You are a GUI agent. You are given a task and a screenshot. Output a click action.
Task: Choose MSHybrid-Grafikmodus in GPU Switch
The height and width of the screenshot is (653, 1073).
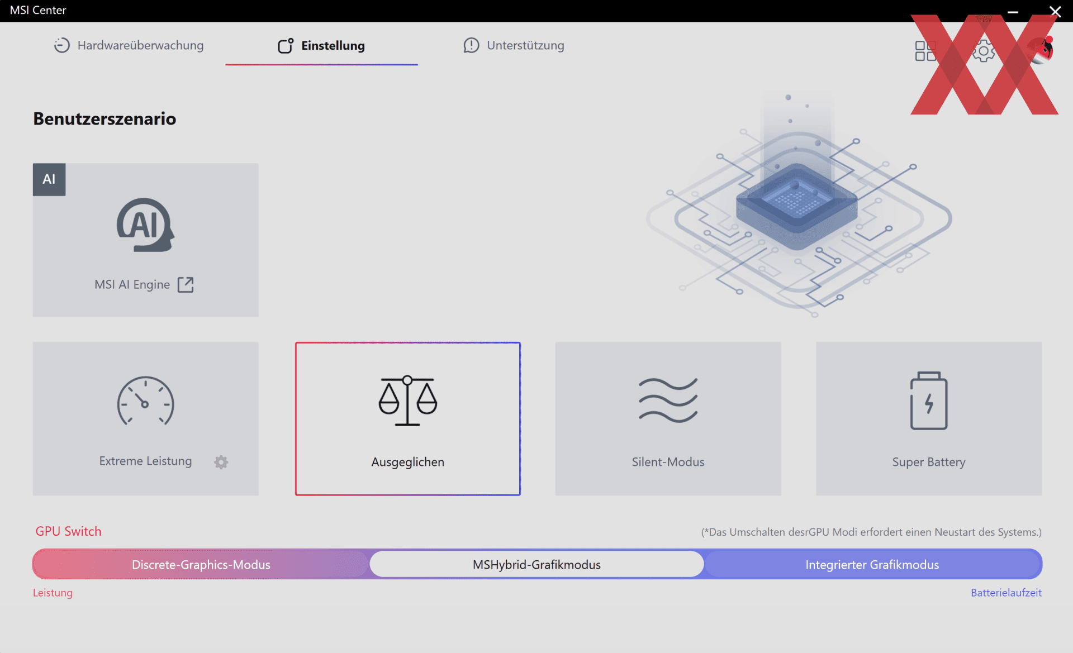(x=536, y=564)
